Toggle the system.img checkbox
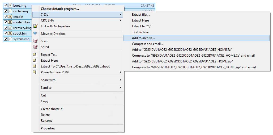Screen dimensions: 273x135 6,39
